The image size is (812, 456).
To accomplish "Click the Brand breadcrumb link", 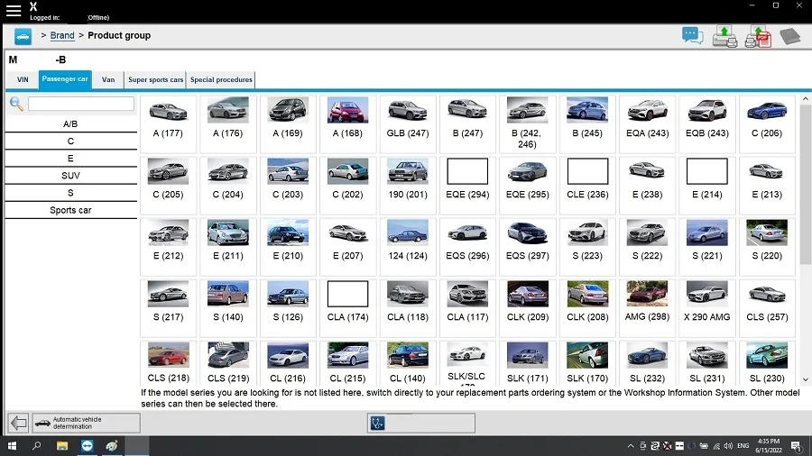I will [62, 36].
